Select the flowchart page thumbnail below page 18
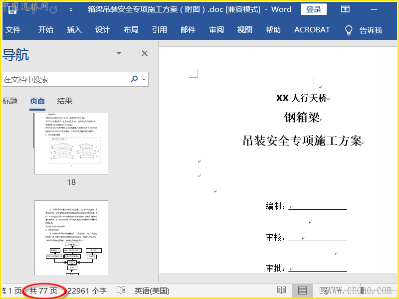399x299 pixels. tap(71, 238)
